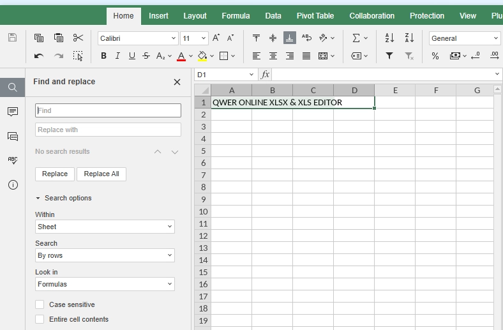Toggle bold formatting
The height and width of the screenshot is (330, 503).
click(x=103, y=56)
